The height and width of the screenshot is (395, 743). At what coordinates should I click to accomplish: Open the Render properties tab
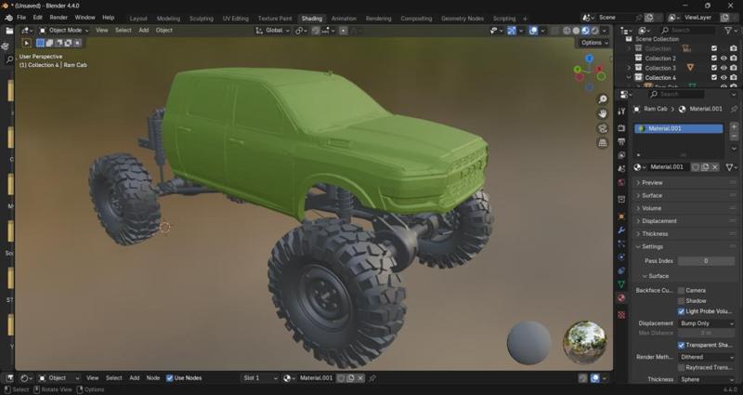pyautogui.click(x=621, y=128)
